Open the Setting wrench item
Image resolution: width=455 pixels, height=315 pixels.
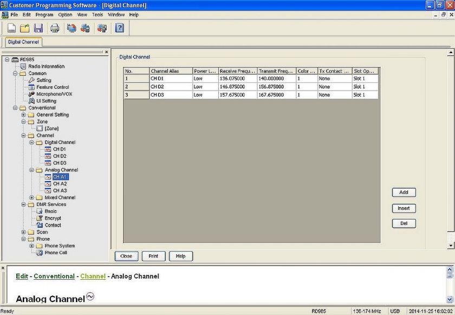point(44,80)
